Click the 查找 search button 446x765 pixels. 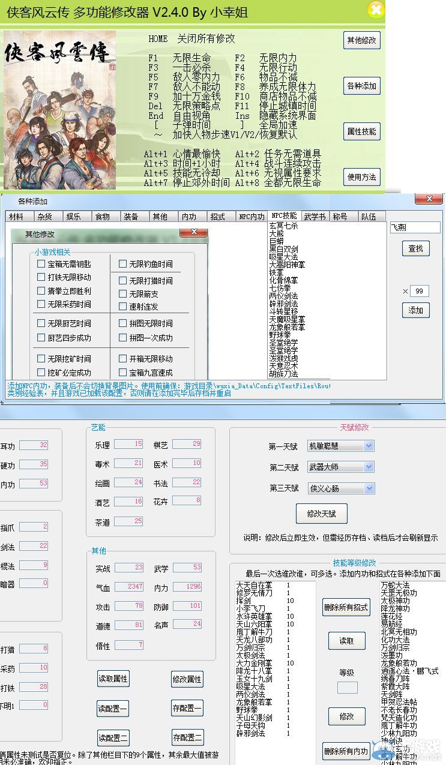click(416, 248)
